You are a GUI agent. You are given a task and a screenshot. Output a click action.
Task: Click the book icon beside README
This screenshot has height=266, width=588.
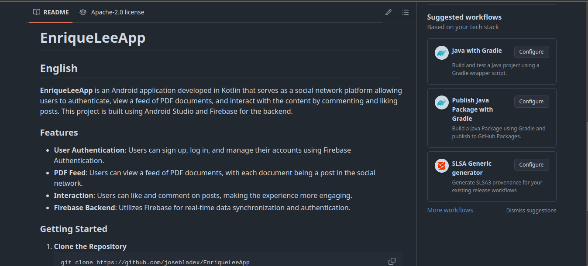pyautogui.click(x=37, y=12)
